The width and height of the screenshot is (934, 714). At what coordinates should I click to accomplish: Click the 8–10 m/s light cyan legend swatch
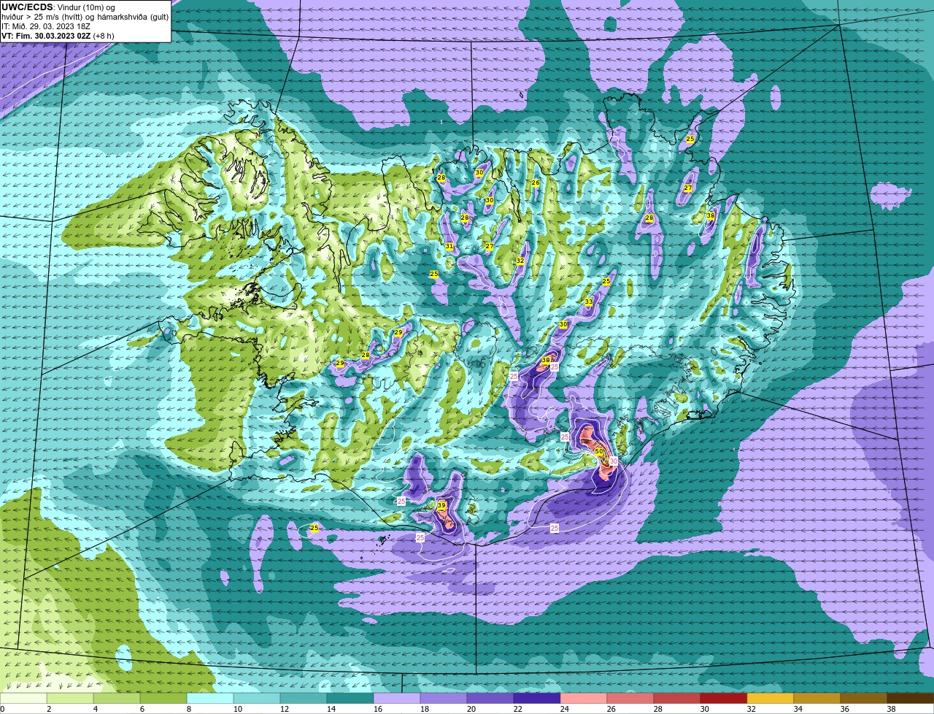pyautogui.click(x=211, y=699)
